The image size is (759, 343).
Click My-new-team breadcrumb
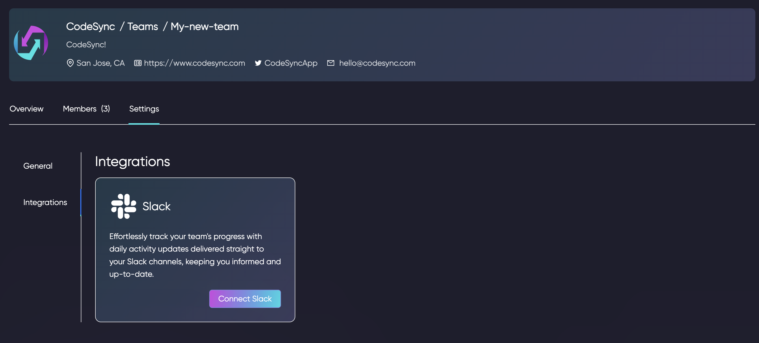[205, 27]
